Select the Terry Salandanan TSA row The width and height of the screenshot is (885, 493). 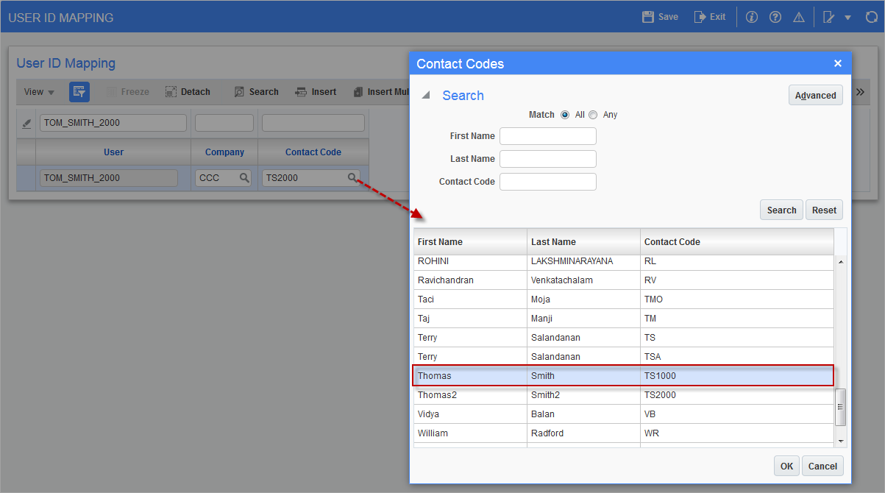623,357
